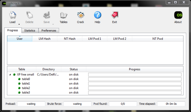Minimize the ophcrack window
Viewport: 191px width, 112px height.
[x=169, y=3]
